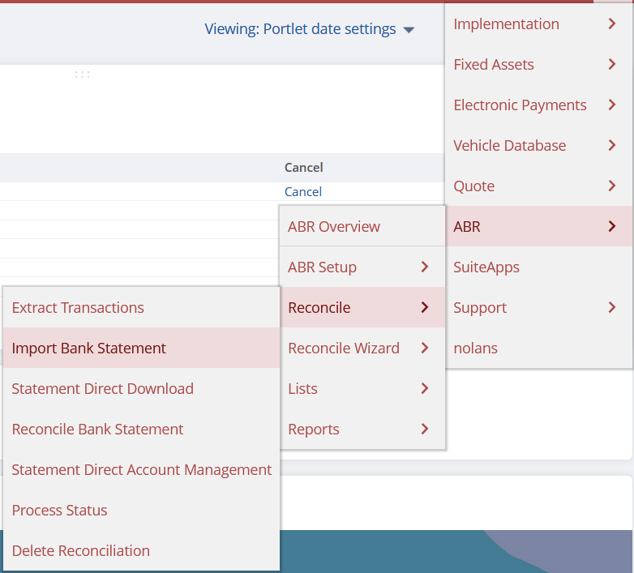This screenshot has height=573, width=634.
Task: Expand Reports submenu chevron
Action: pos(425,430)
